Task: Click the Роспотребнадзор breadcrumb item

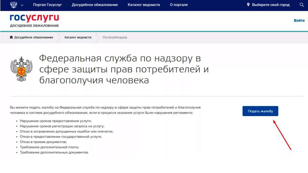Action: tap(115, 37)
